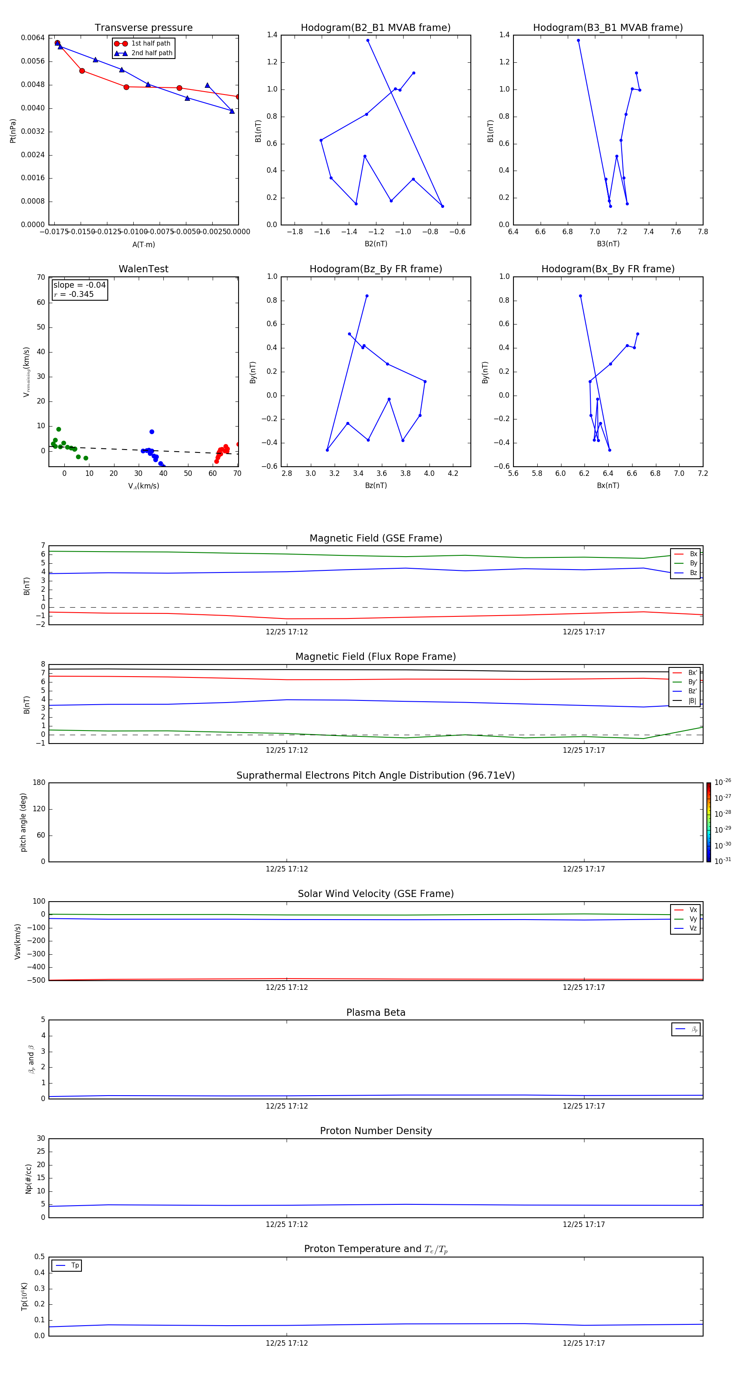Screen dimensions: 752x1380
Task: Click the 'Np(#/cc)' axis label
Action: point(28,1178)
